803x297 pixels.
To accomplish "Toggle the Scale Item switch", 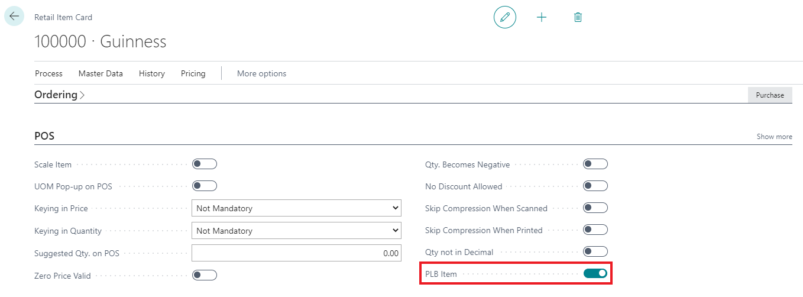I will [205, 164].
